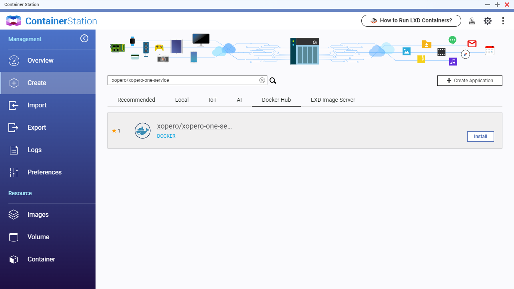Open the LXD Image Server tab
The width and height of the screenshot is (514, 289).
(x=333, y=100)
